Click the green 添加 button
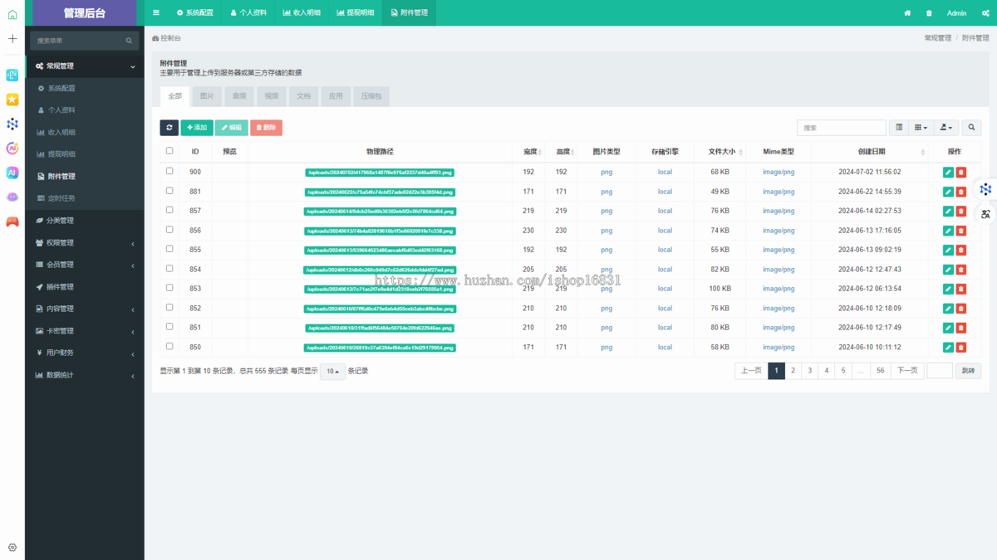997x560 pixels. click(197, 128)
